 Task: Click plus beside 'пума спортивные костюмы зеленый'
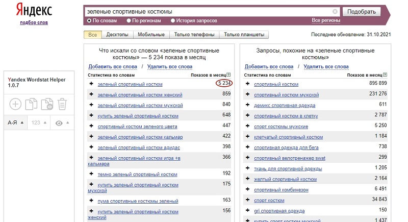[x=91, y=201]
